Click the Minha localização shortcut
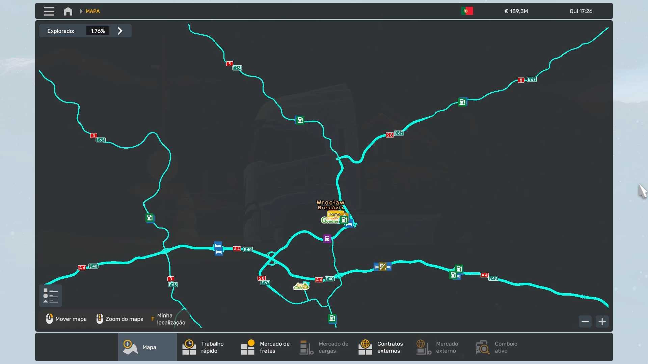 168,319
